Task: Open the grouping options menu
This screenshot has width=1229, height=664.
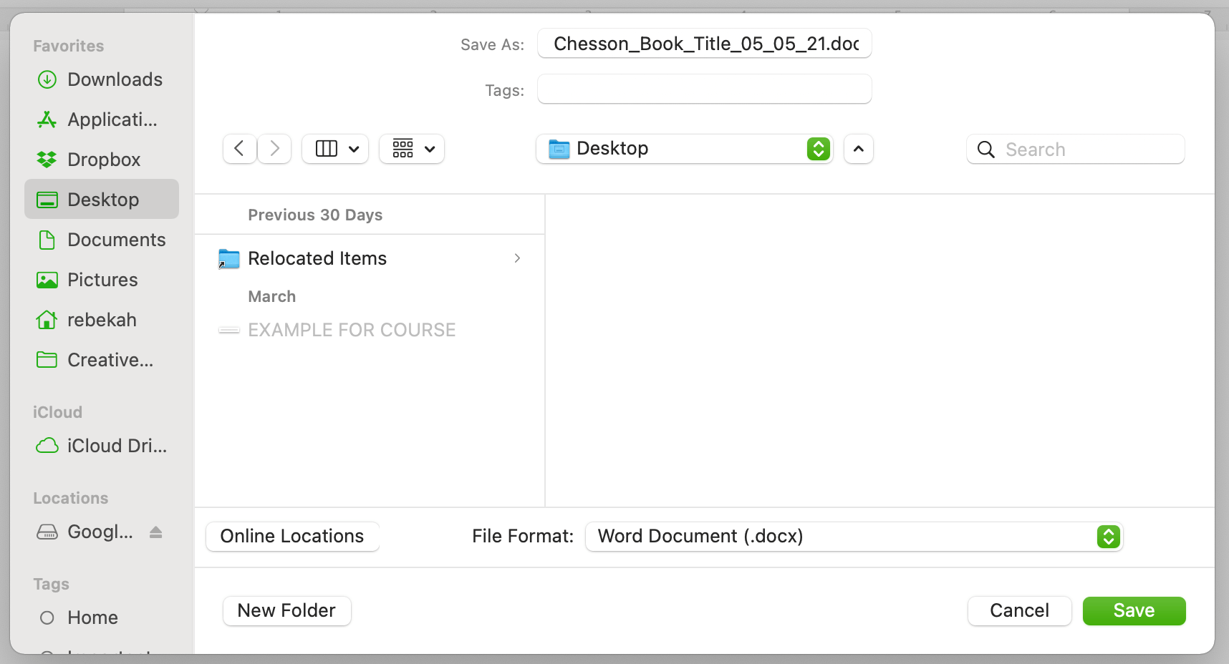Action: (x=412, y=148)
